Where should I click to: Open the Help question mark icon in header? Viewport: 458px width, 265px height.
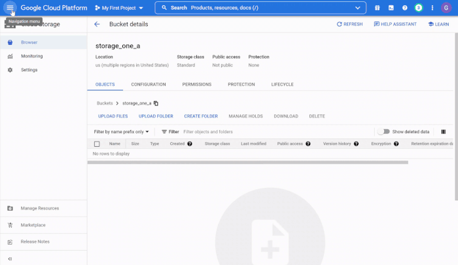click(x=404, y=8)
